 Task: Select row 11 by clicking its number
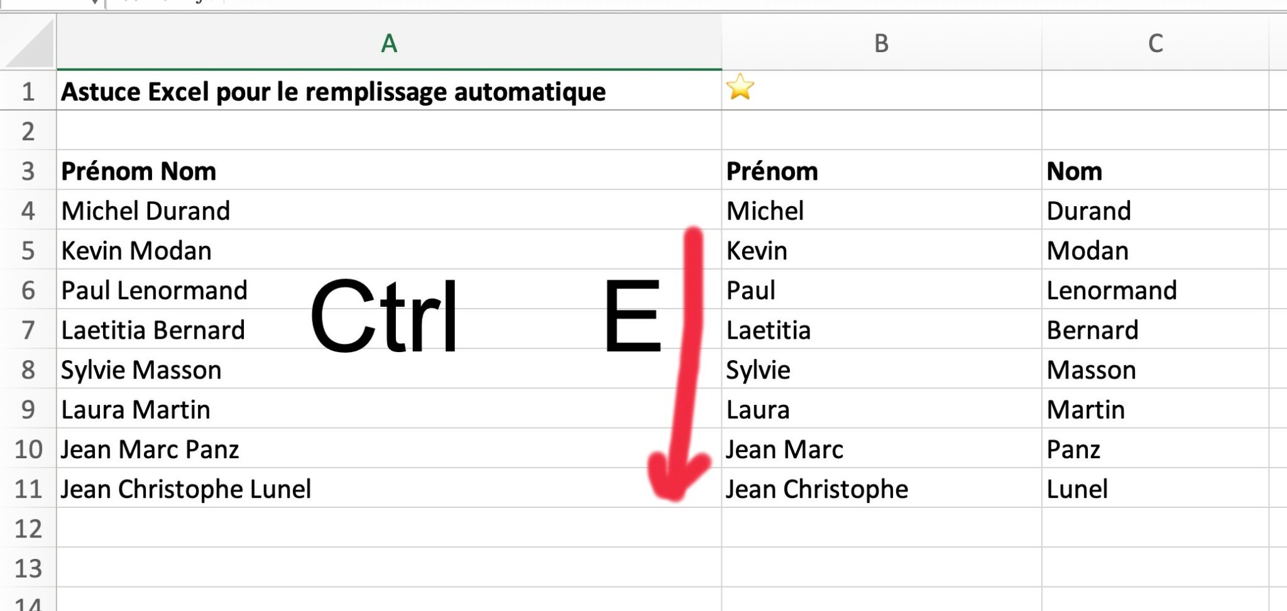pyautogui.click(x=28, y=488)
